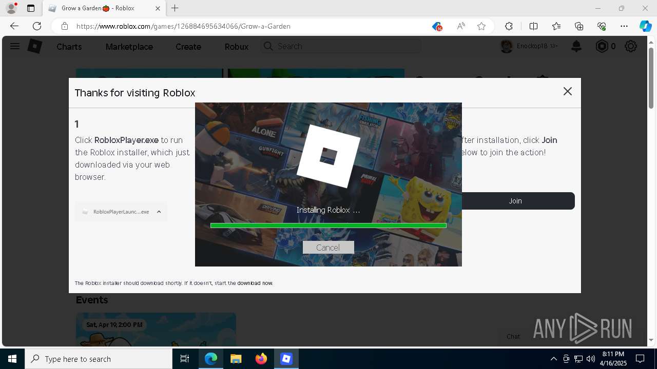657x369 pixels.
Task: Click the Roblox Search field
Action: point(341,46)
